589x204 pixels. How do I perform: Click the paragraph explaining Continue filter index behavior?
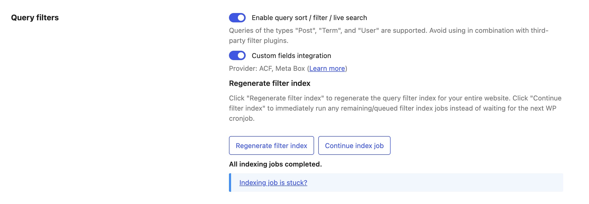(395, 108)
